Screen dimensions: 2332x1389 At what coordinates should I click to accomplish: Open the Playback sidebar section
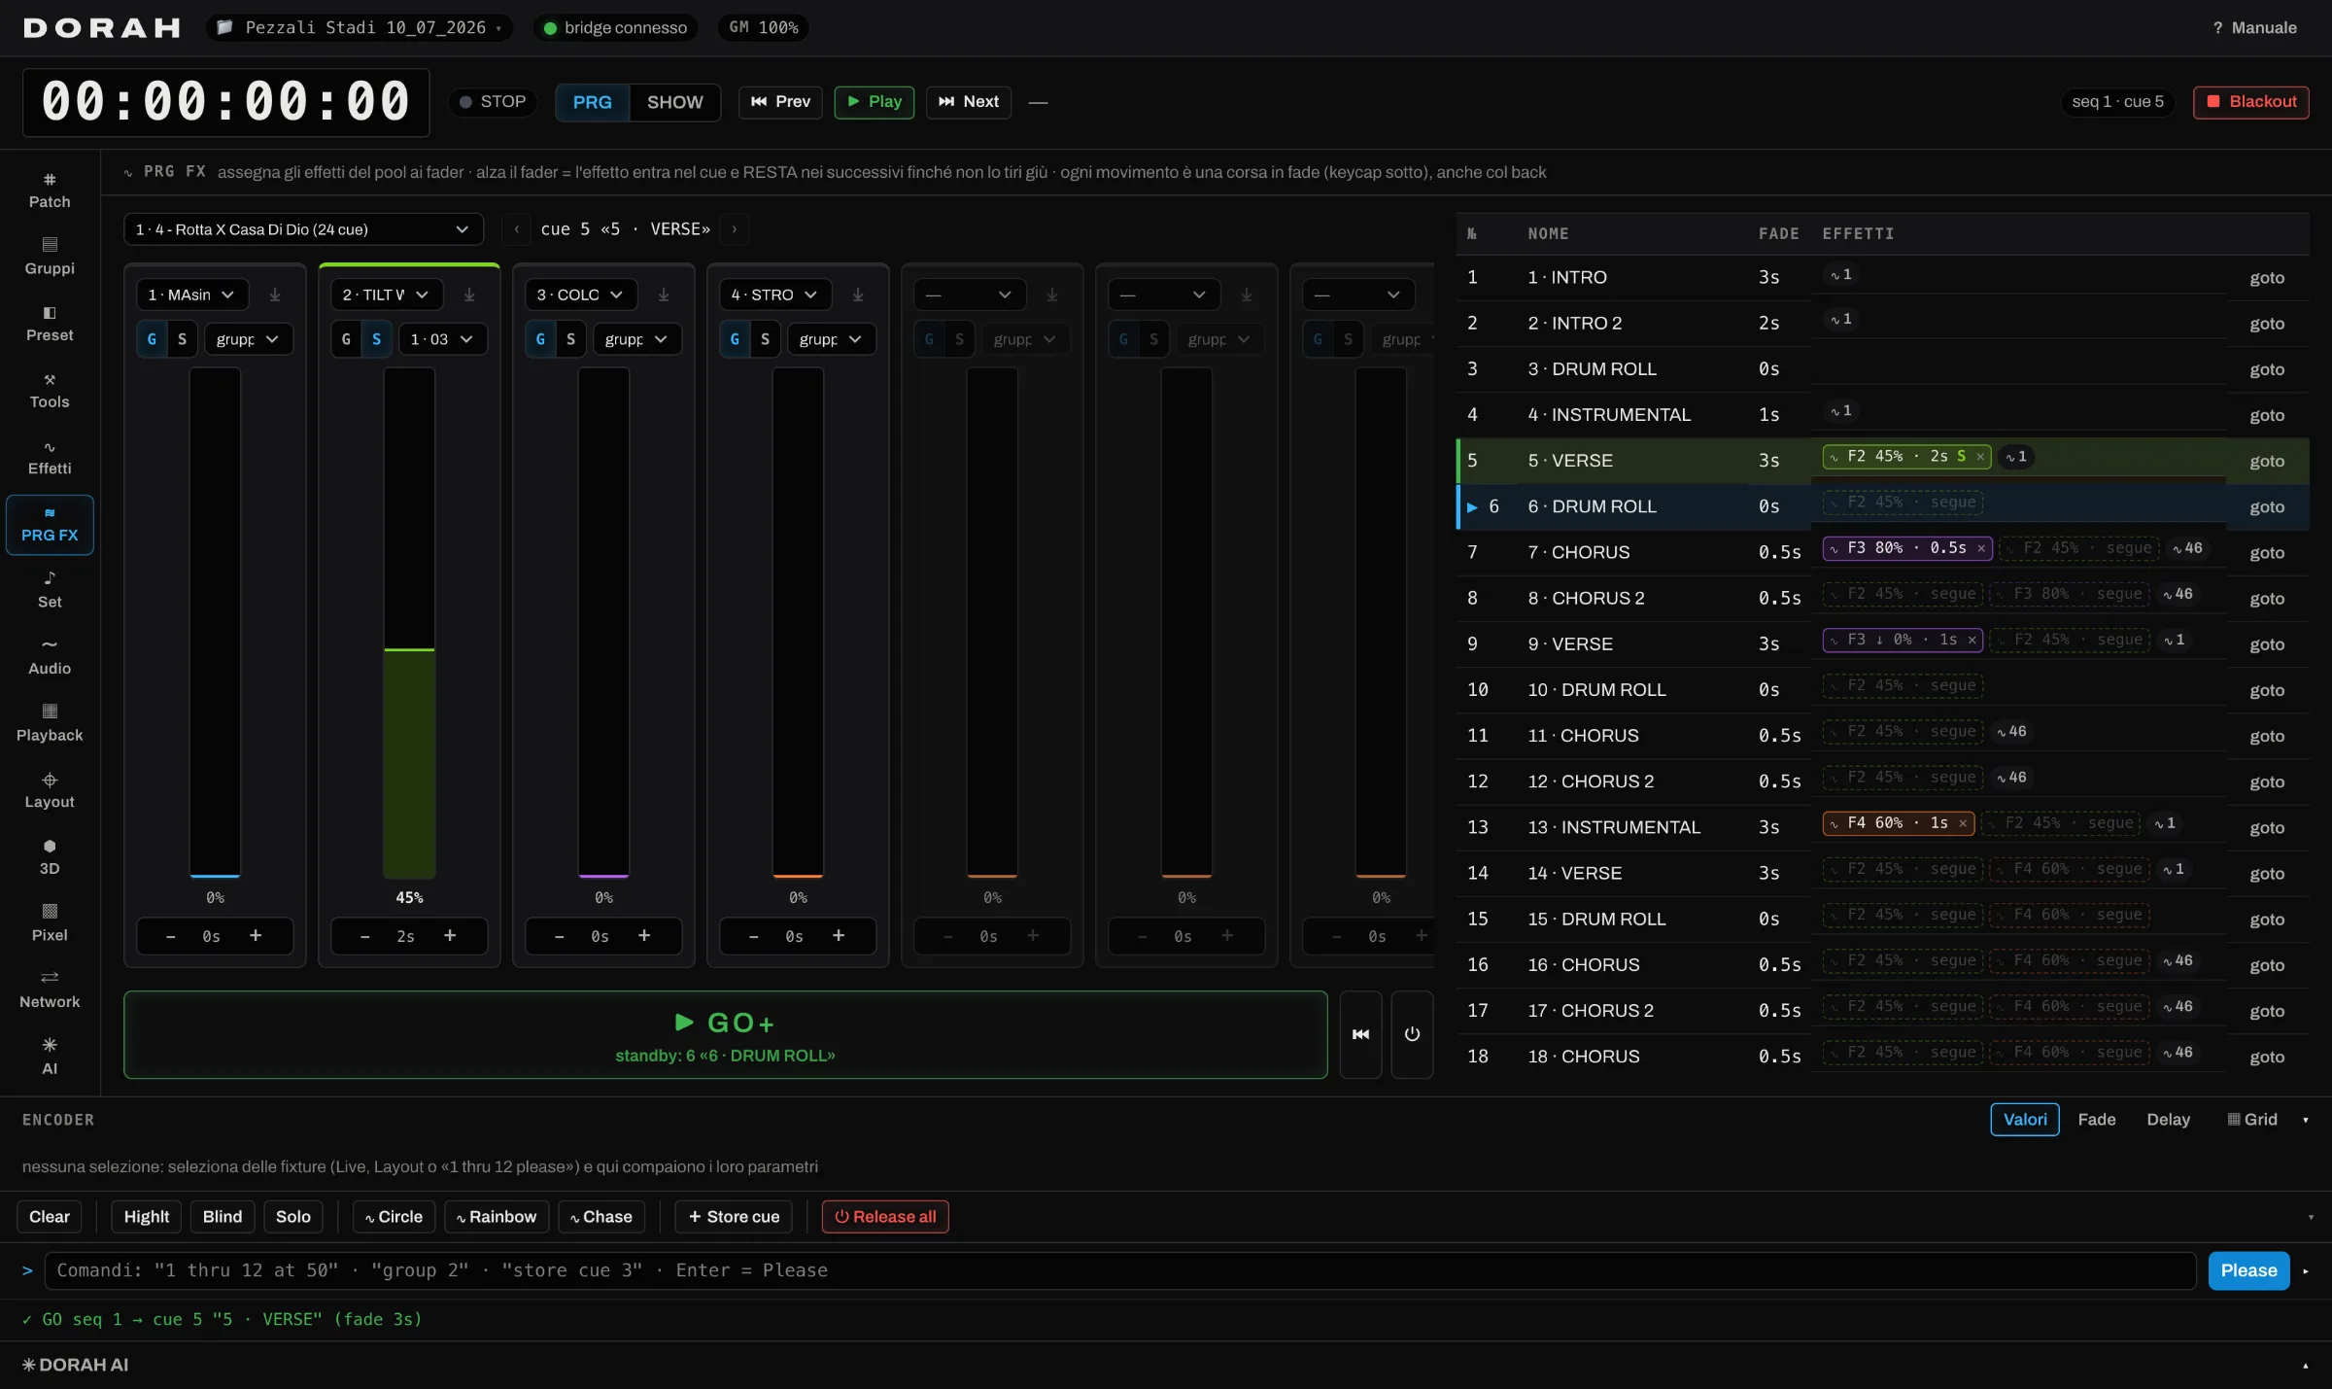[50, 724]
